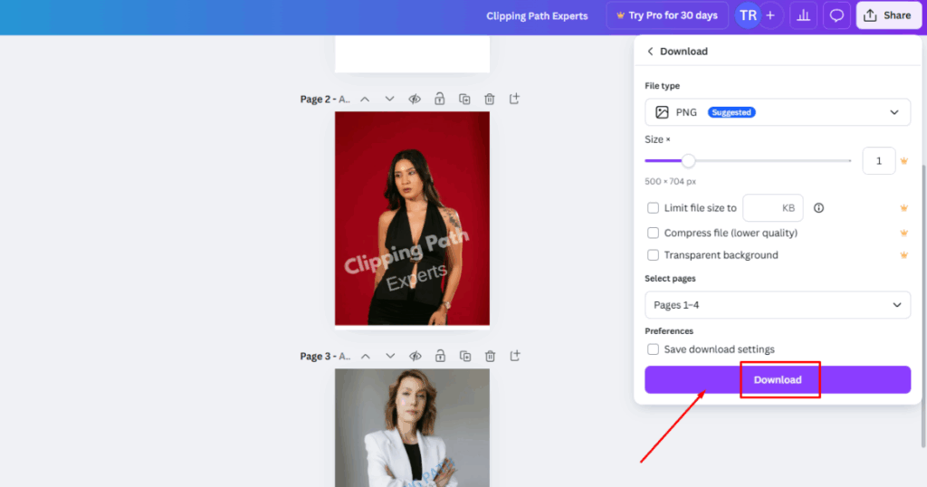Click Try Pro for 30 days
This screenshot has height=487, width=927.
click(667, 15)
